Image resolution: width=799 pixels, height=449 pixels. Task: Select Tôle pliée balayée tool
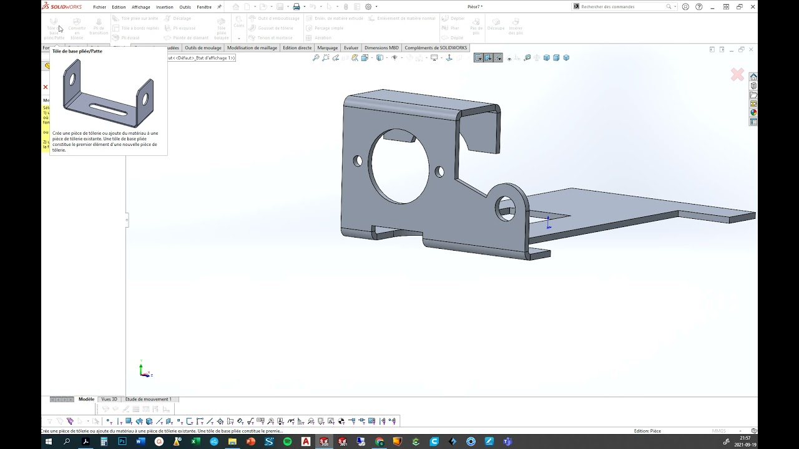point(221,28)
